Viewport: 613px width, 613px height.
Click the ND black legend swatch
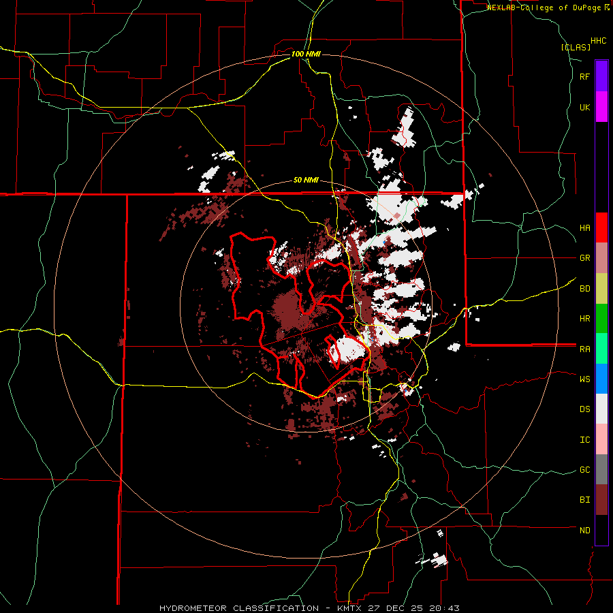601,530
